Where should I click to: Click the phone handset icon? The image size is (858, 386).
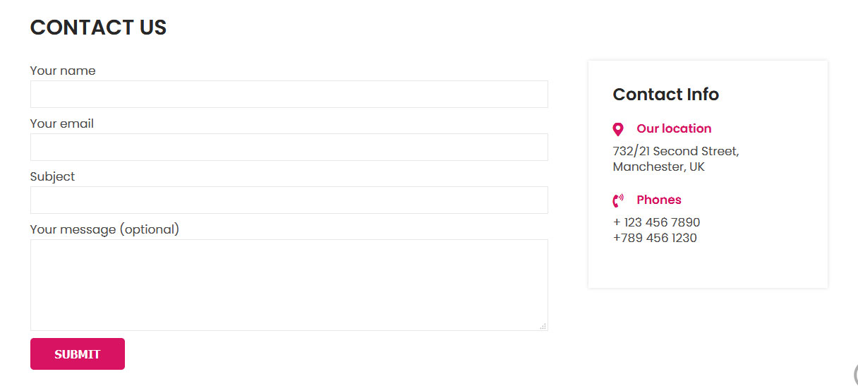click(618, 200)
